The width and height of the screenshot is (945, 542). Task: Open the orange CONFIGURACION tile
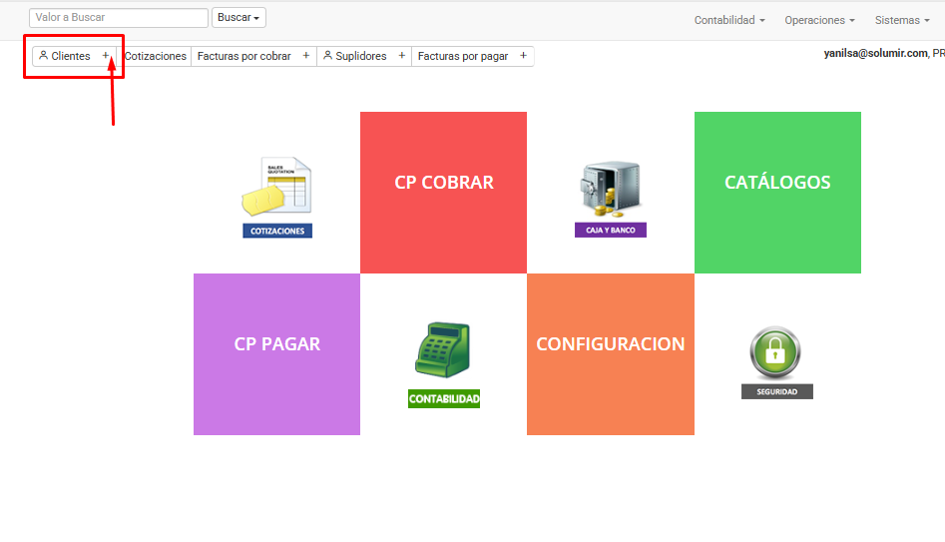point(610,354)
